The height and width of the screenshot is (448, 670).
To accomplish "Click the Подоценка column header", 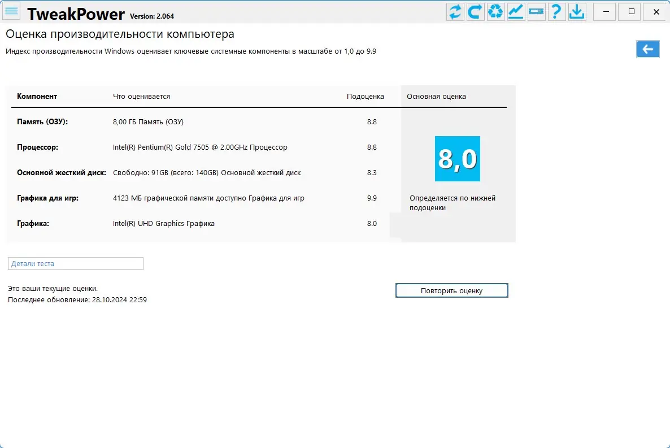I will [x=366, y=97].
